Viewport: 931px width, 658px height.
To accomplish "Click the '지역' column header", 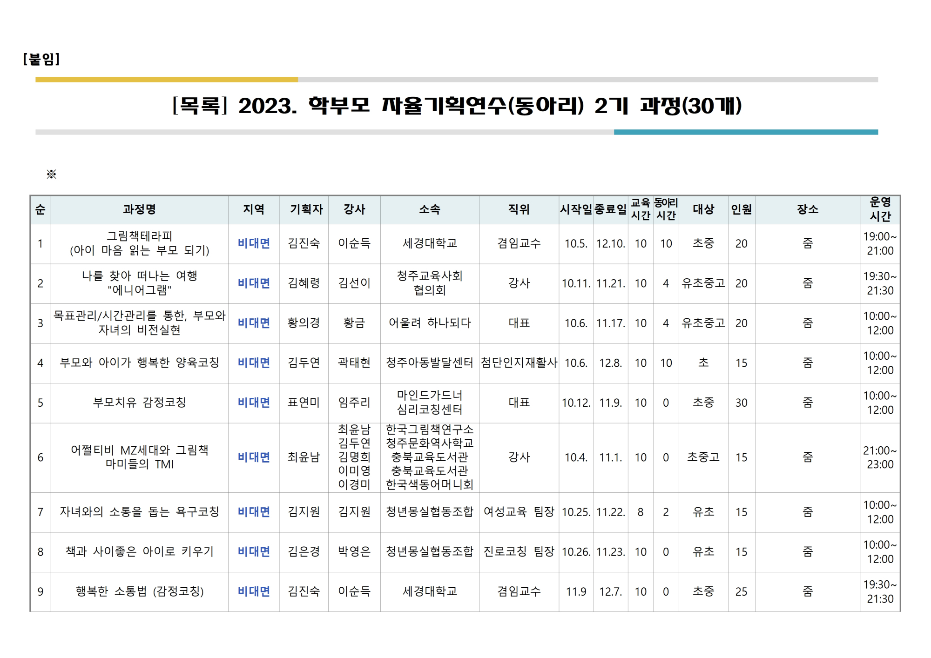I will click(x=254, y=209).
